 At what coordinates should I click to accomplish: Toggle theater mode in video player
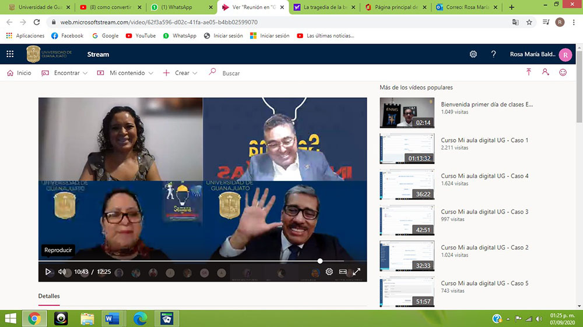pos(343,272)
